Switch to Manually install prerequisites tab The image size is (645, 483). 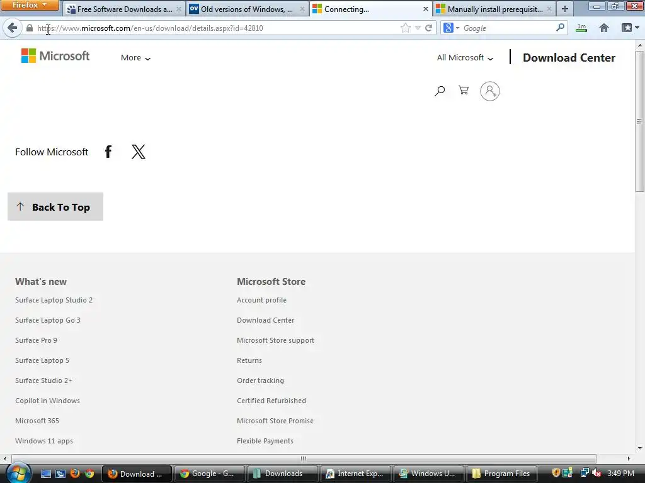point(494,9)
